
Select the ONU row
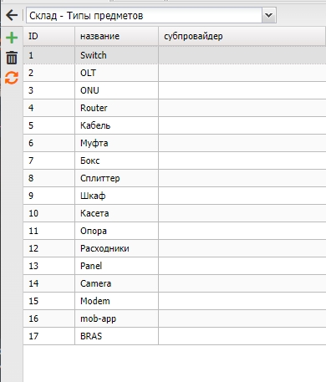point(175,90)
